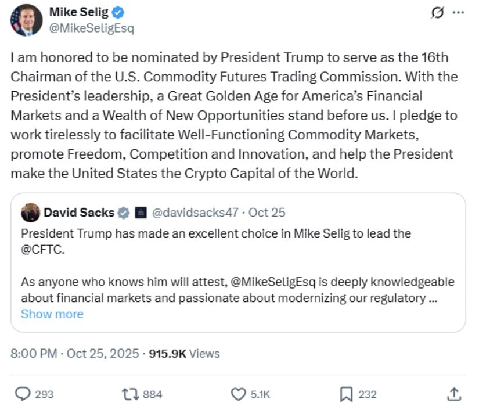This screenshot has width=479, height=410.
Task: Click the quoted tweet's Oct 25 date
Action: tap(267, 213)
